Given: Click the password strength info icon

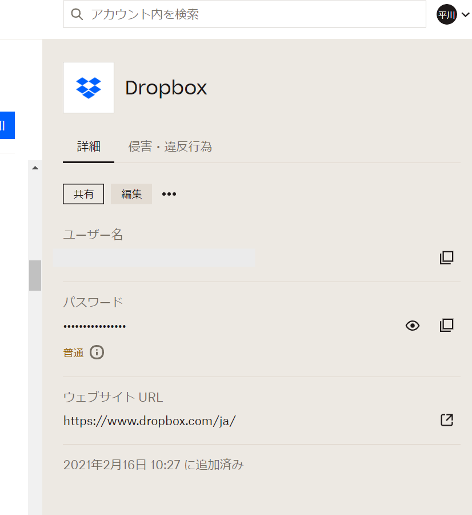Looking at the screenshot, I should 97,352.
